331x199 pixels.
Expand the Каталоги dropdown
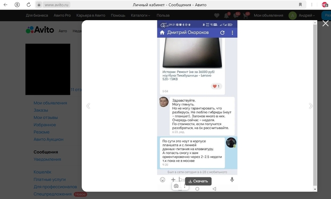coord(140,16)
